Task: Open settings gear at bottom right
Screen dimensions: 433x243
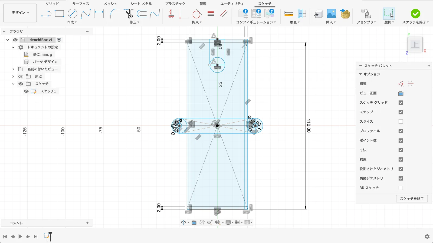Action: tap(427, 237)
